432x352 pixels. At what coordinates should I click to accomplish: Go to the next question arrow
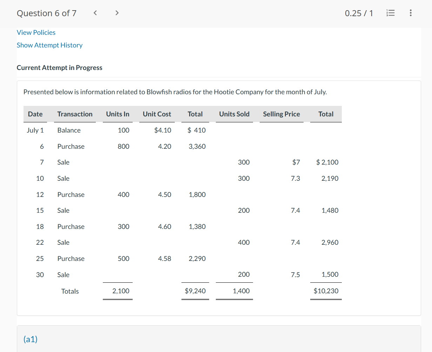117,13
